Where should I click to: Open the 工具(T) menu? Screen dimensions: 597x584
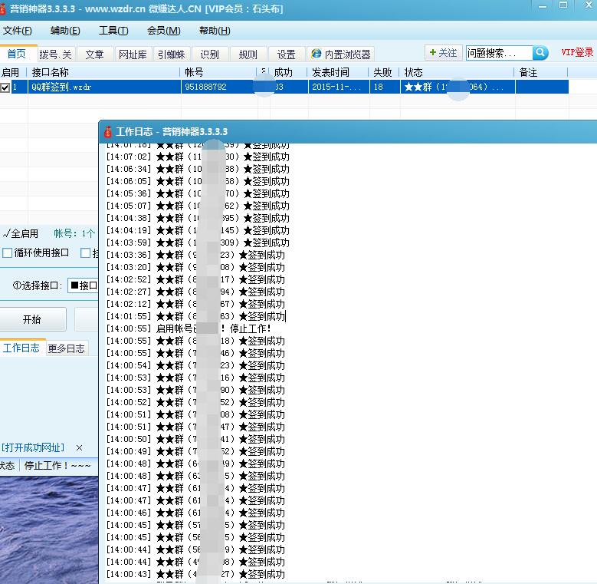113,31
